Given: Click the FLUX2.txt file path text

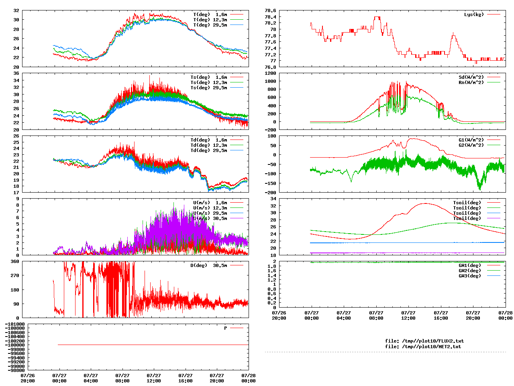Looking at the screenshot, I should point(424,341).
